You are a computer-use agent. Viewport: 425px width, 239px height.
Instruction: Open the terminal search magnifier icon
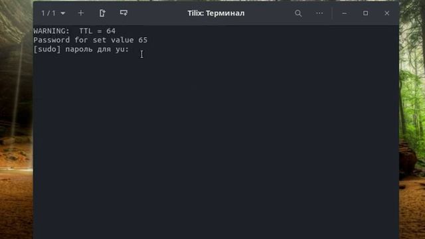pyautogui.click(x=298, y=13)
